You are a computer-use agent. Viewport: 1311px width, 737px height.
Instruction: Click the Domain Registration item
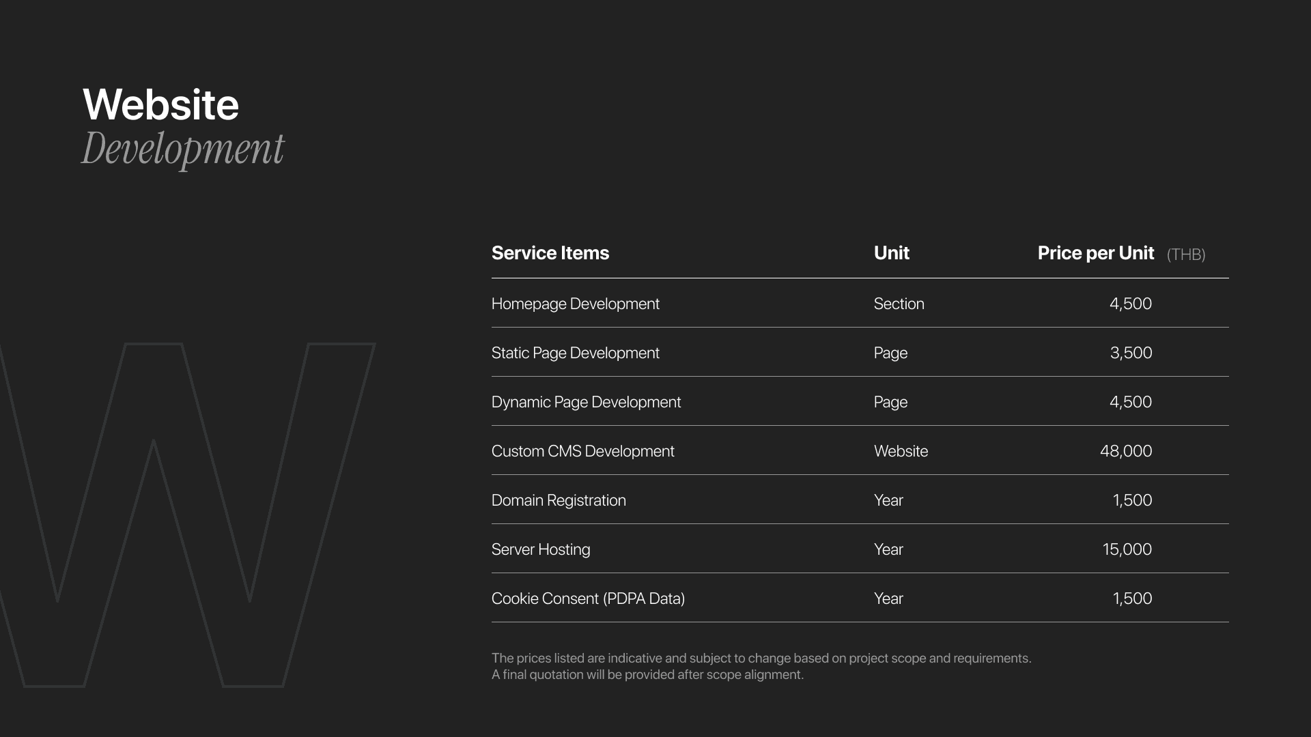point(558,500)
